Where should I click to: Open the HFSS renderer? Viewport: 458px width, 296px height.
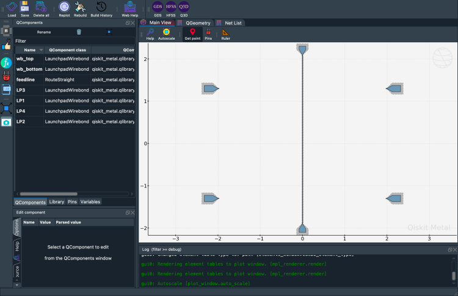tap(171, 9)
